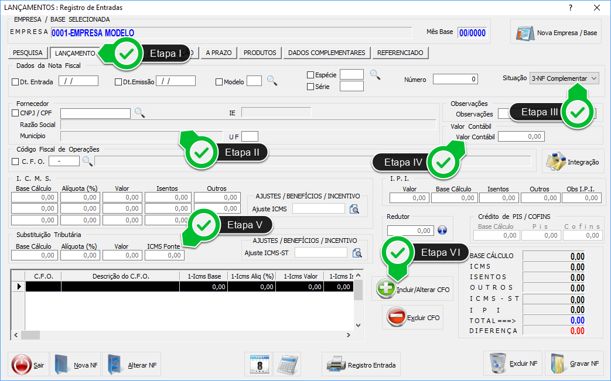
Task: Click the magnifier next to Modelo field
Action: coord(272,81)
